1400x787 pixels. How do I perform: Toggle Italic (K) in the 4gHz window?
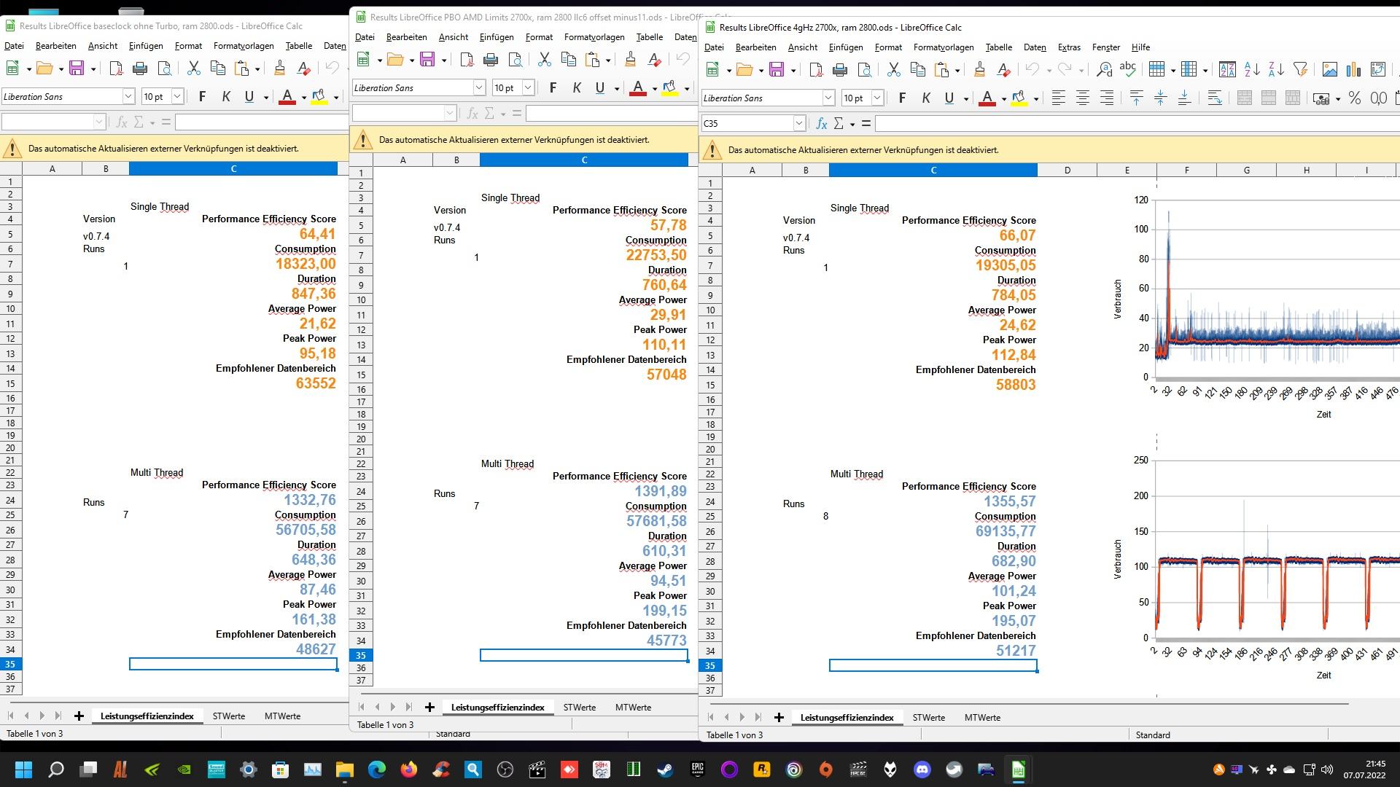point(926,98)
